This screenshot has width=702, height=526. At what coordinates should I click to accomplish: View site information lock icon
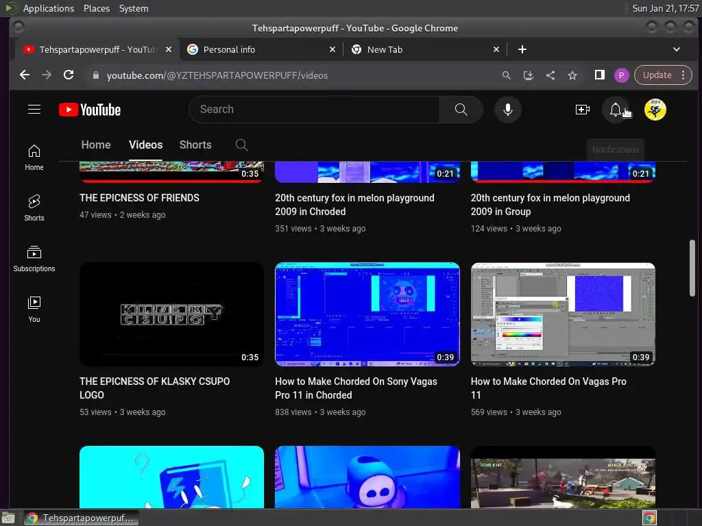click(95, 75)
